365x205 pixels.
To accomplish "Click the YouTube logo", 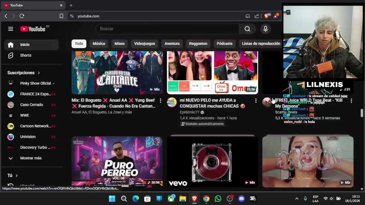I will point(33,29).
